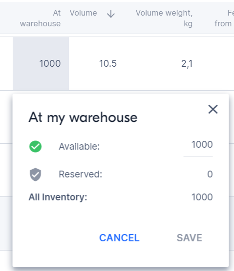The height and width of the screenshot is (271, 234).
Task: Close the At my warehouse dialog
Action: pos(213,109)
